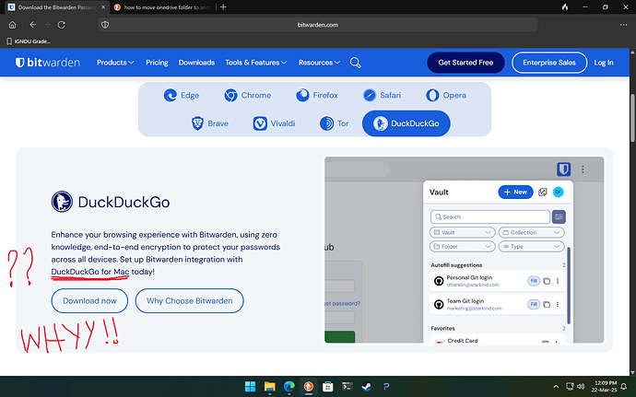636x397 pixels.
Task: Open the notifications bell
Action: tap(624, 387)
